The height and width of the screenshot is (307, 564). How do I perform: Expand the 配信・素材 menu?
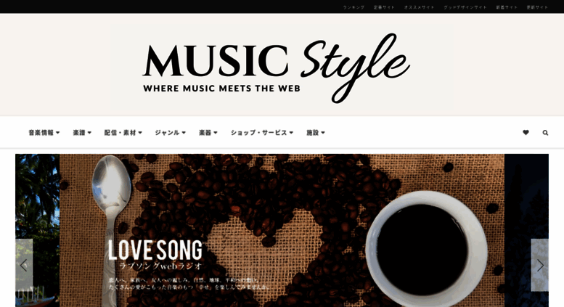[x=123, y=133]
